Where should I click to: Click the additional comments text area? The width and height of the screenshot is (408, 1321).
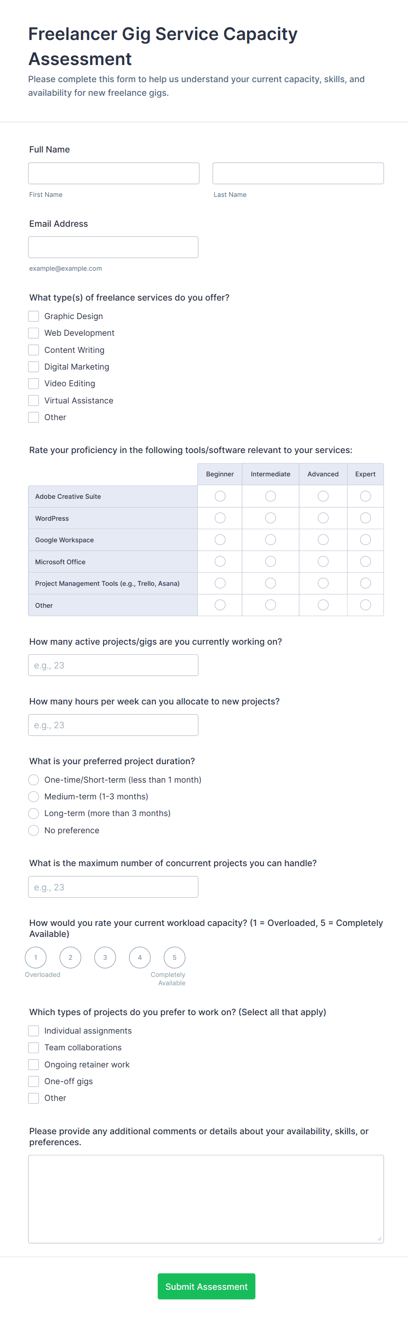[x=206, y=1199]
